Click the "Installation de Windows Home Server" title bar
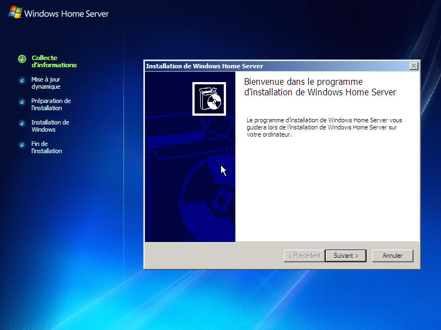Viewport: 441px width, 330px height. click(248, 66)
